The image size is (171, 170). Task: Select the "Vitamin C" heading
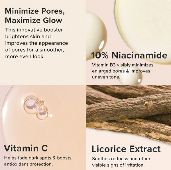pos(26,148)
